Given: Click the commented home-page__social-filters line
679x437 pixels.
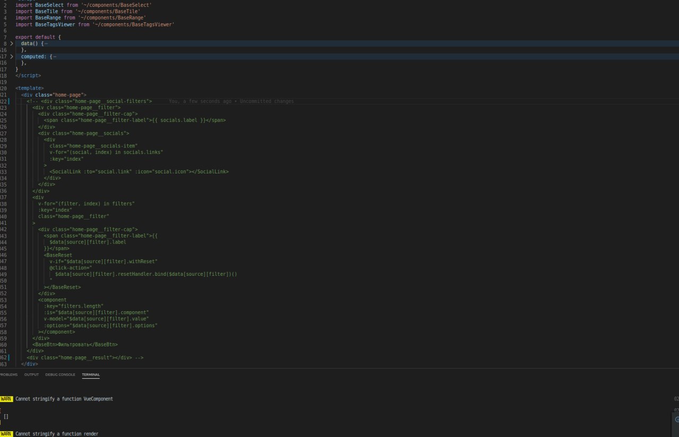Looking at the screenshot, I should coord(90,101).
